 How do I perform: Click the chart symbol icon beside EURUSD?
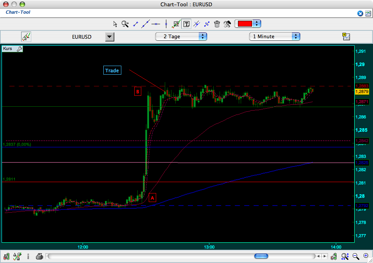coord(26,37)
